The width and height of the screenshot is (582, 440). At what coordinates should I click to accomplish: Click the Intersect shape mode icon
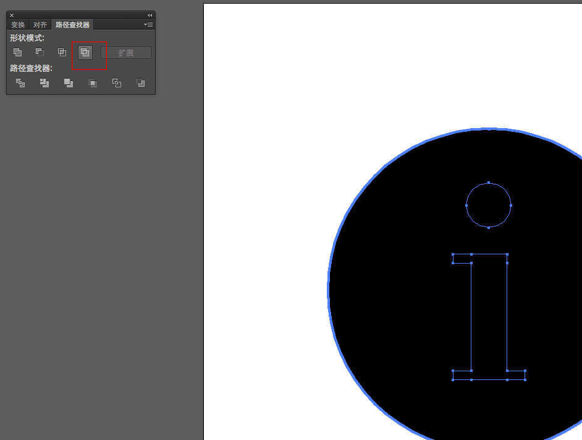click(x=62, y=53)
